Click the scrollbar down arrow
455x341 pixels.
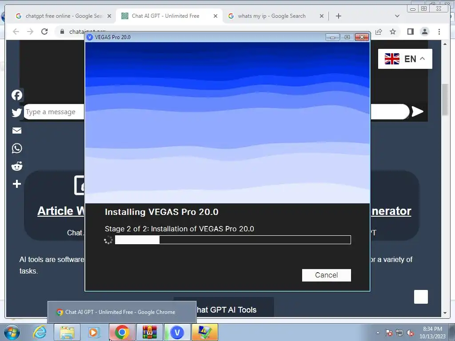pyautogui.click(x=445, y=313)
